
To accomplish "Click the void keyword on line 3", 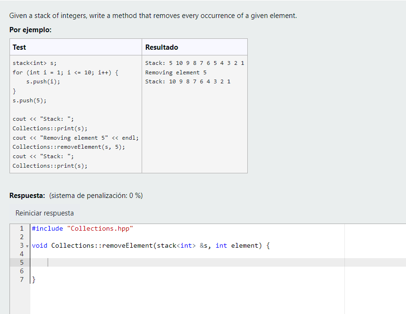I will point(40,246).
